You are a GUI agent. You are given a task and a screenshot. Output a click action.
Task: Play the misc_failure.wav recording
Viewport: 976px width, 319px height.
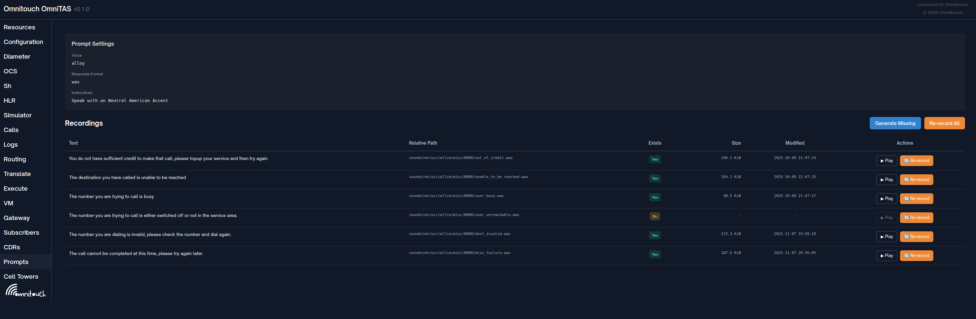coord(886,255)
